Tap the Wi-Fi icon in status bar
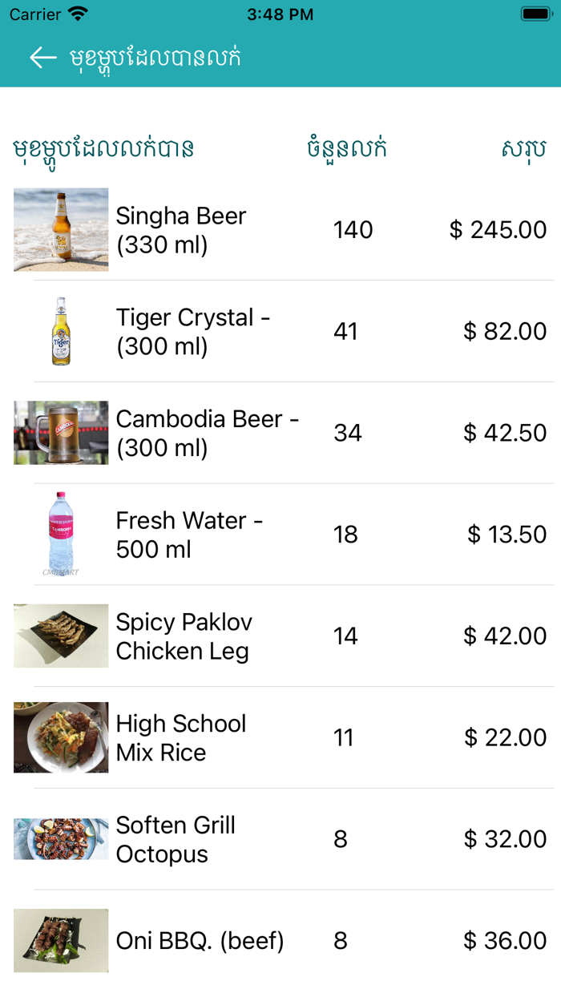 pyautogui.click(x=78, y=14)
